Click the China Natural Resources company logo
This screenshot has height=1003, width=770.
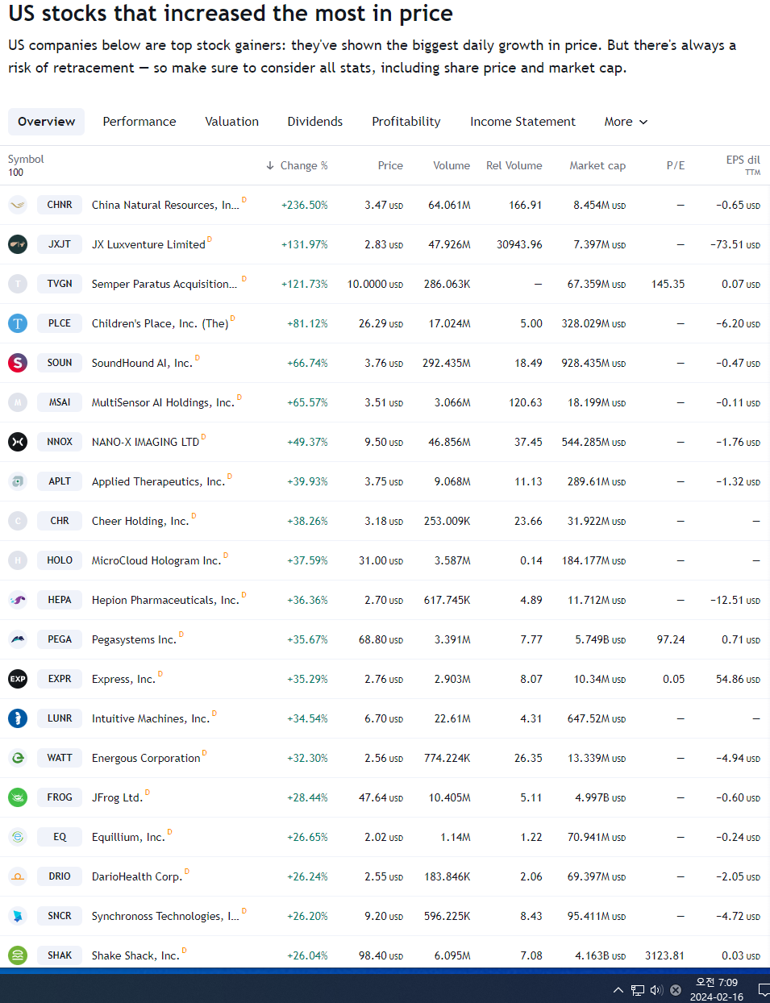click(x=18, y=205)
